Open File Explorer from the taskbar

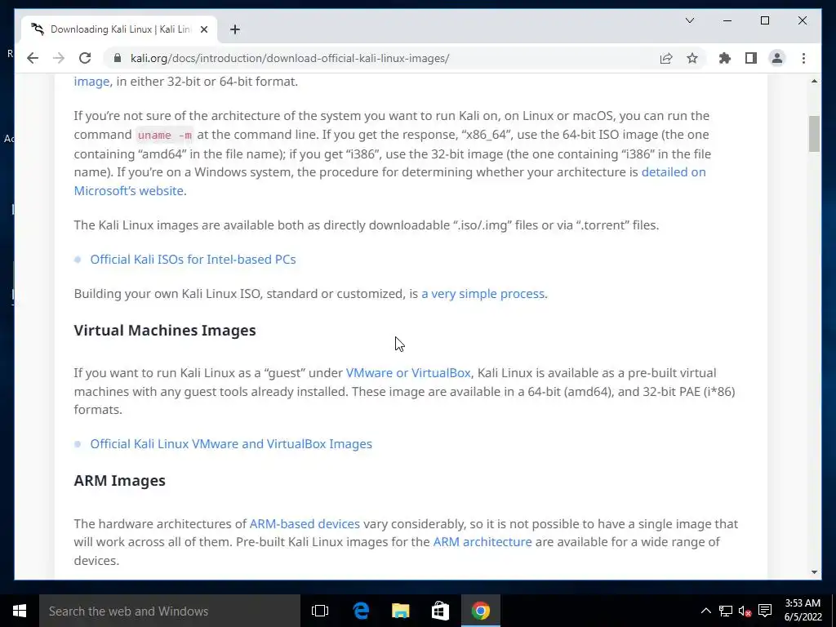pos(400,611)
